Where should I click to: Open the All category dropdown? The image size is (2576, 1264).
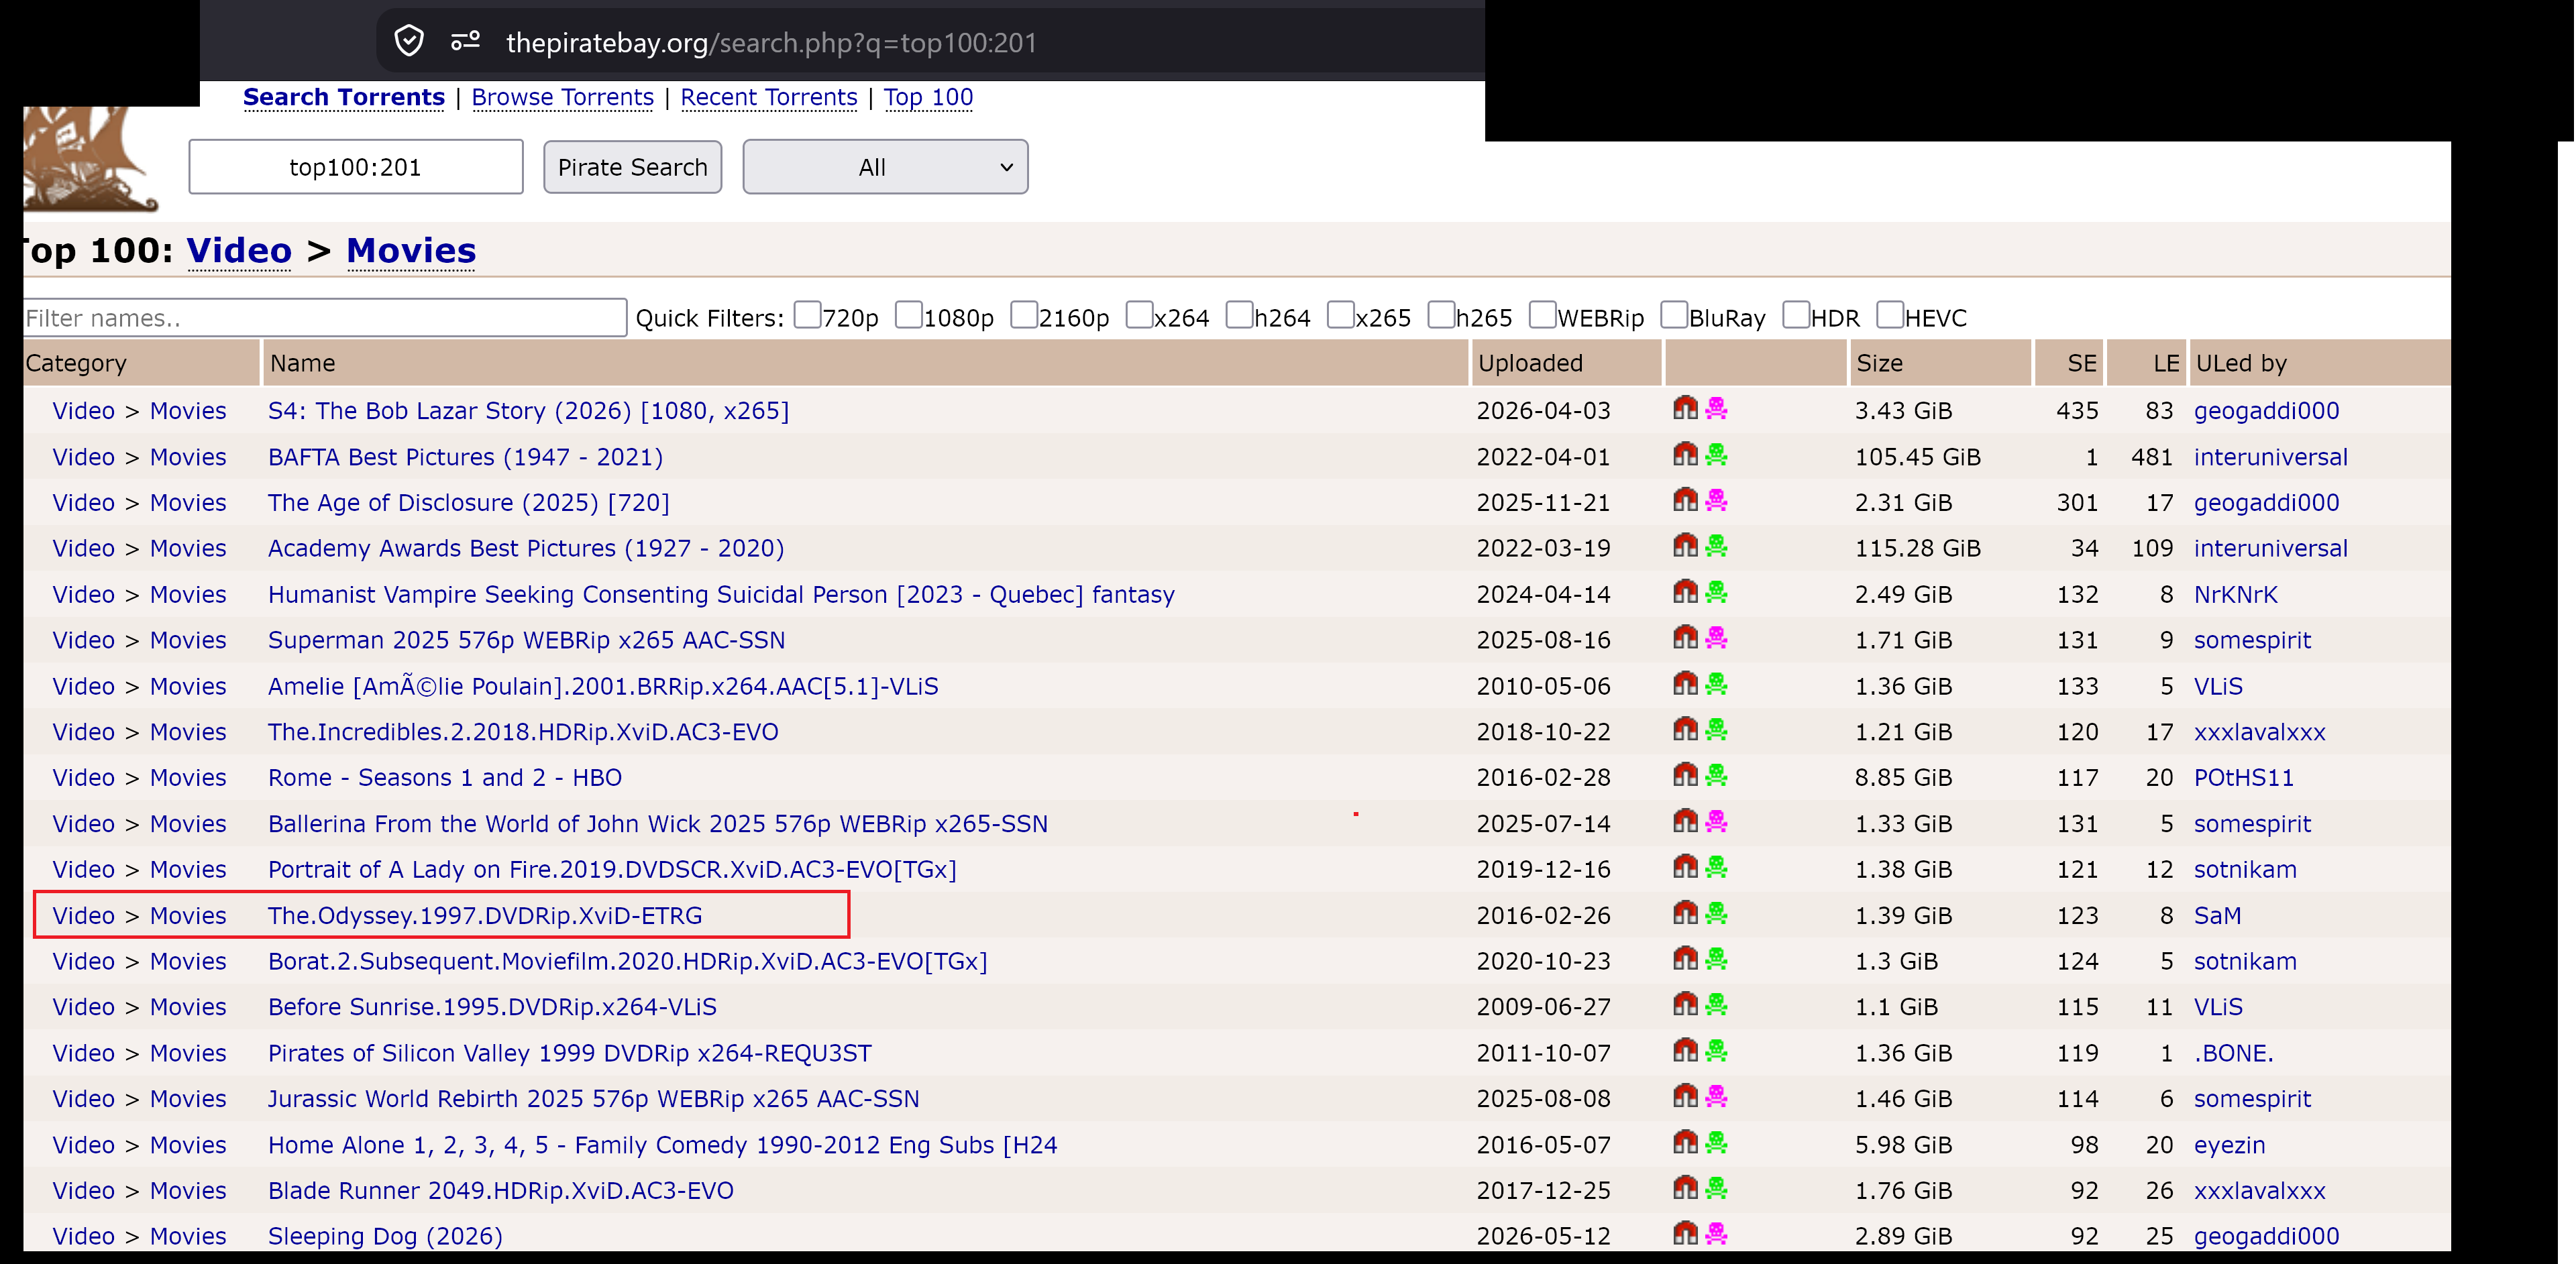(x=885, y=167)
